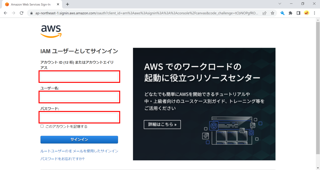Click the 詳細はこちら » button
The width and height of the screenshot is (320, 170).
[x=162, y=124]
